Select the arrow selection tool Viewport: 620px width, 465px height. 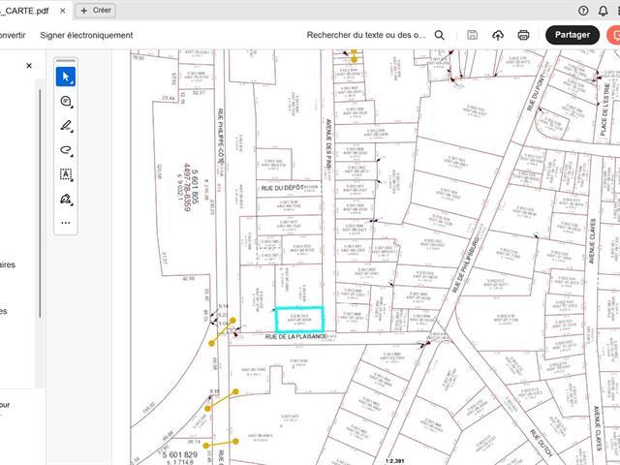(66, 77)
